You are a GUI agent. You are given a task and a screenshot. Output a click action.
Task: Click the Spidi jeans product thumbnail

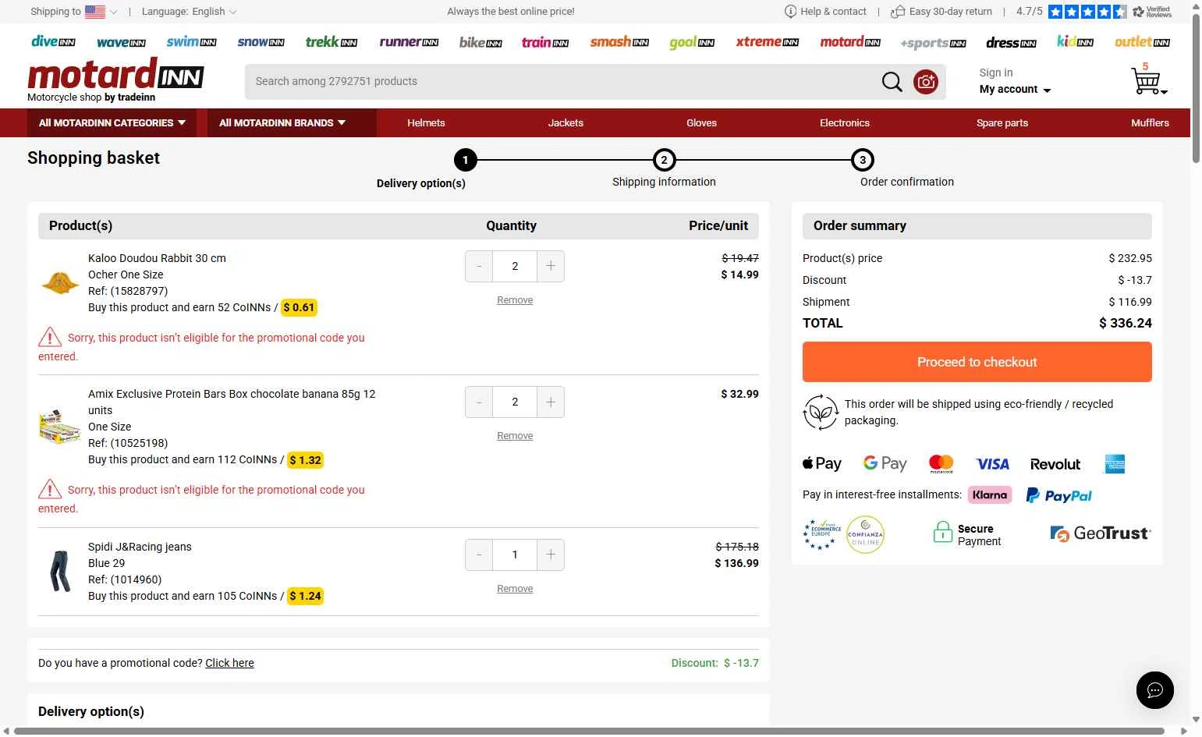pos(60,571)
